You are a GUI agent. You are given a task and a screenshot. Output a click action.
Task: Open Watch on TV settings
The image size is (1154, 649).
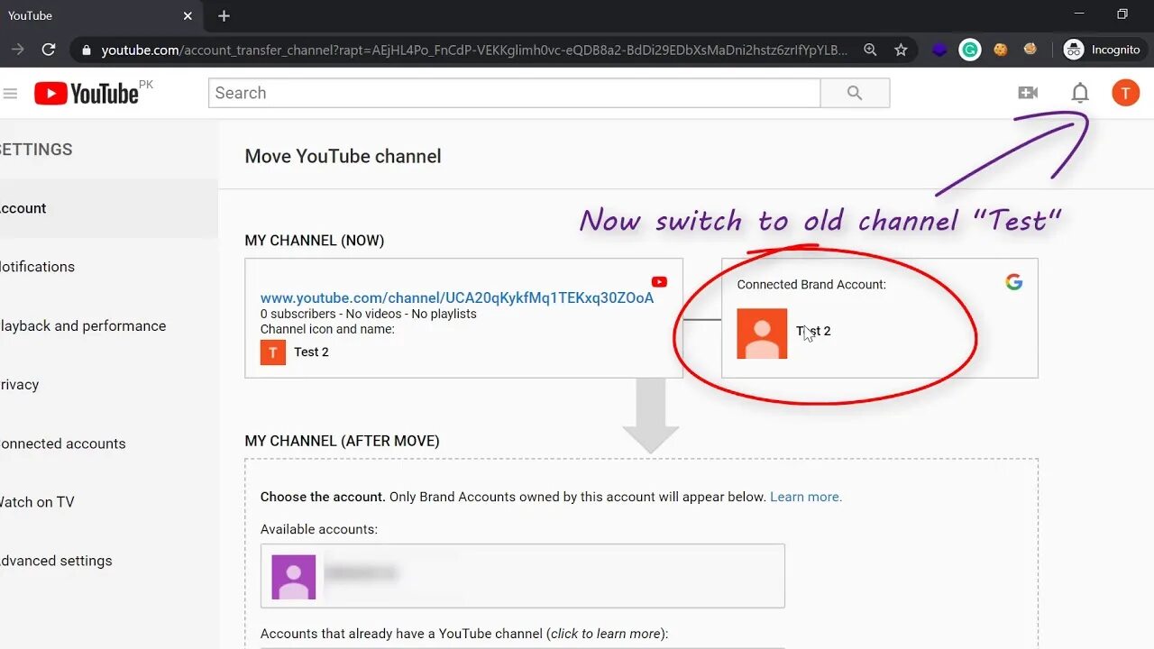37,502
